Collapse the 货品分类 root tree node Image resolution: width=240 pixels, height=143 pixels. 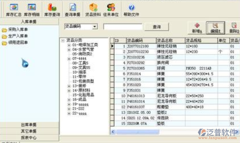click(x=63, y=41)
